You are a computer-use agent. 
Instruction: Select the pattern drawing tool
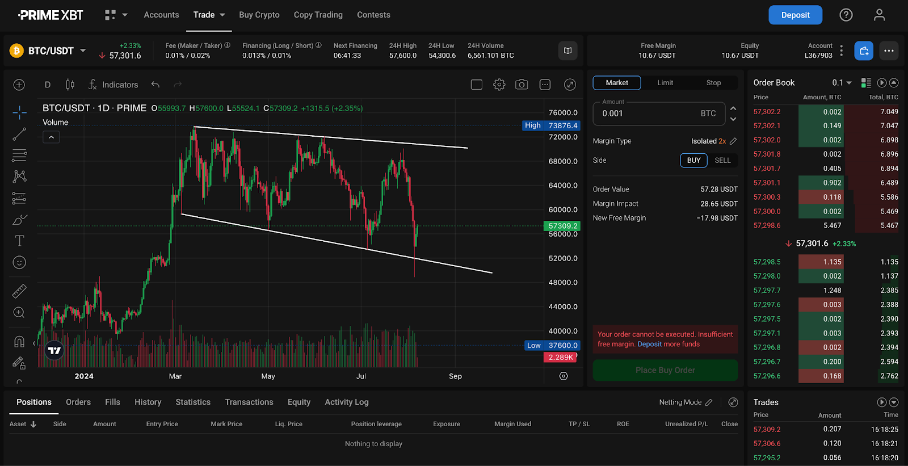coord(19,177)
